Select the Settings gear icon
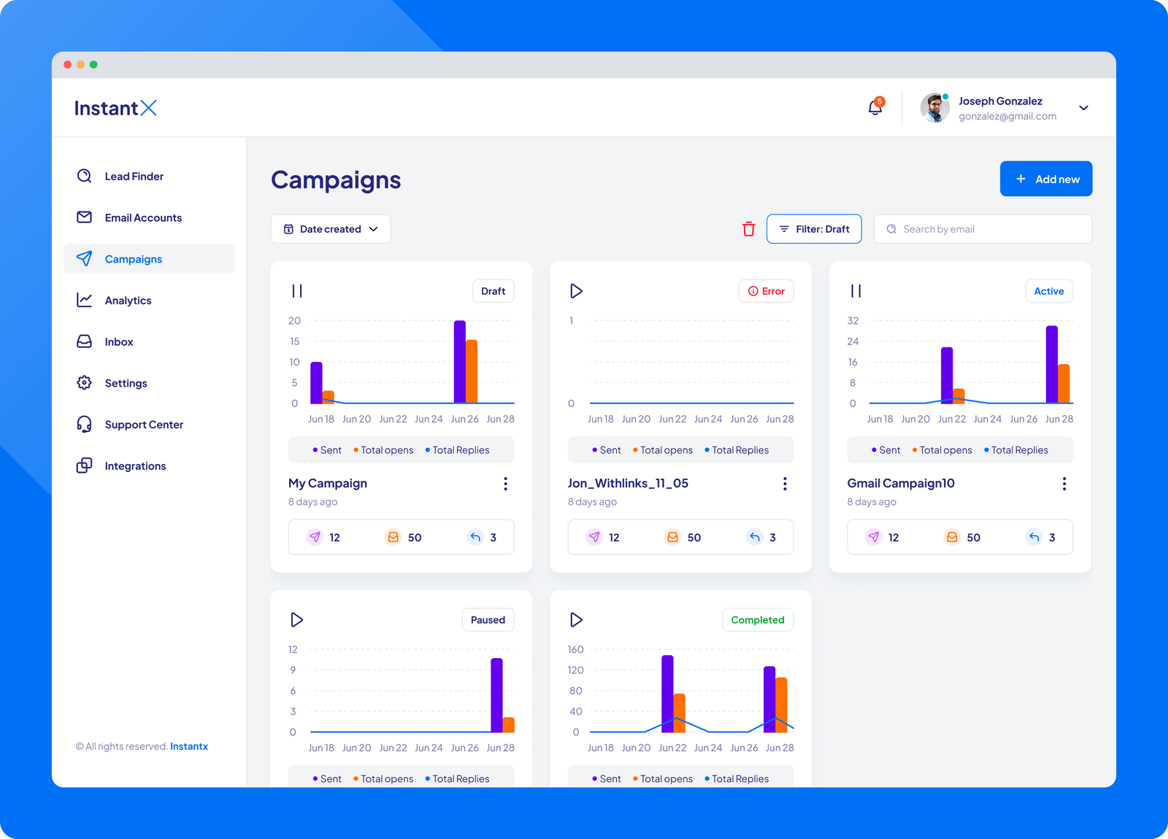The width and height of the screenshot is (1168, 839). pos(84,382)
